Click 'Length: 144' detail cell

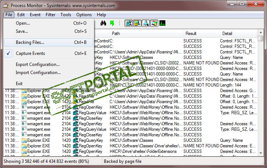pyautogui.click(x=231, y=85)
